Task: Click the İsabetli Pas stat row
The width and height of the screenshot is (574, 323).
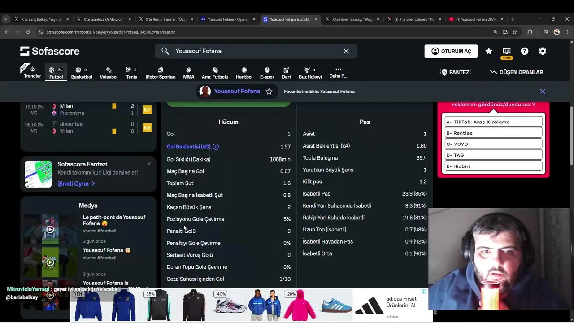Action: pyautogui.click(x=365, y=194)
